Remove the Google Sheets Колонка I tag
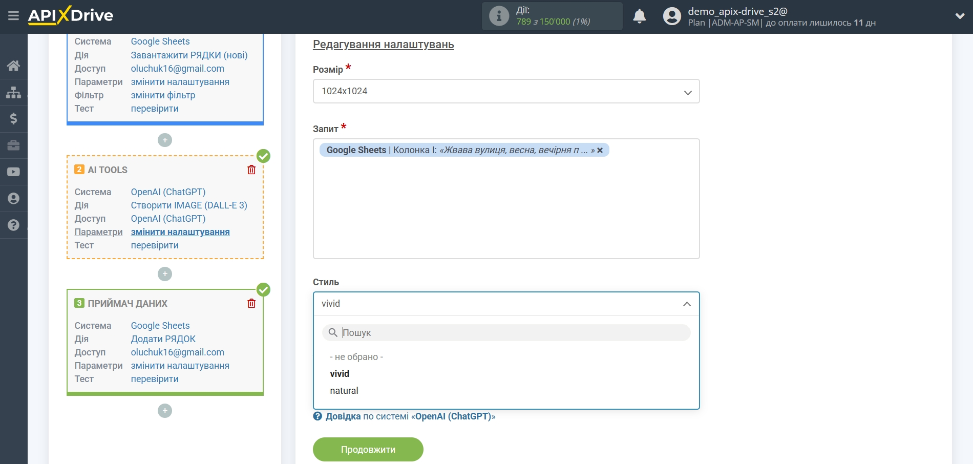Viewport: 973px width, 464px height. point(600,151)
